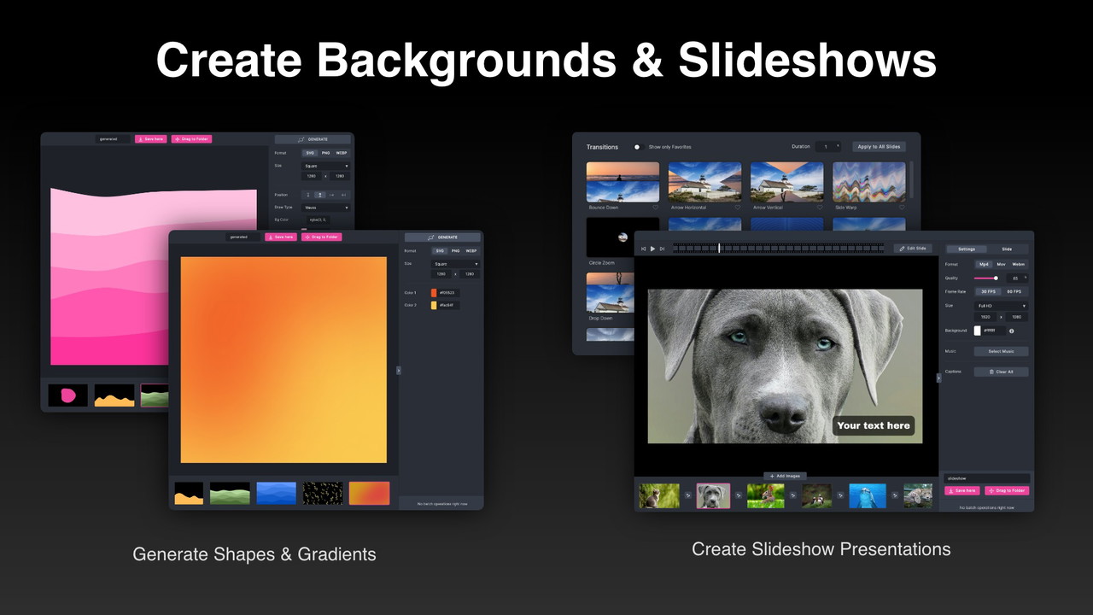Screen dimensions: 1093x615
Task: Open the Waves draw type dropdown
Action: tap(326, 208)
